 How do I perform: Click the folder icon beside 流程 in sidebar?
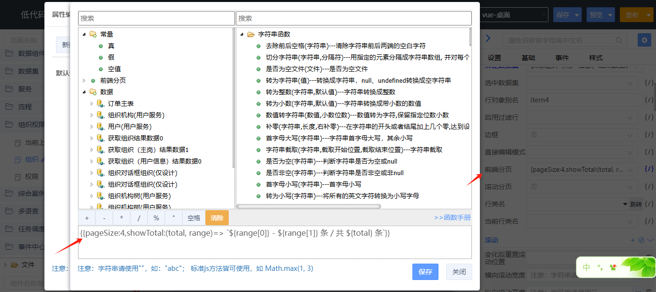[x=9, y=106]
